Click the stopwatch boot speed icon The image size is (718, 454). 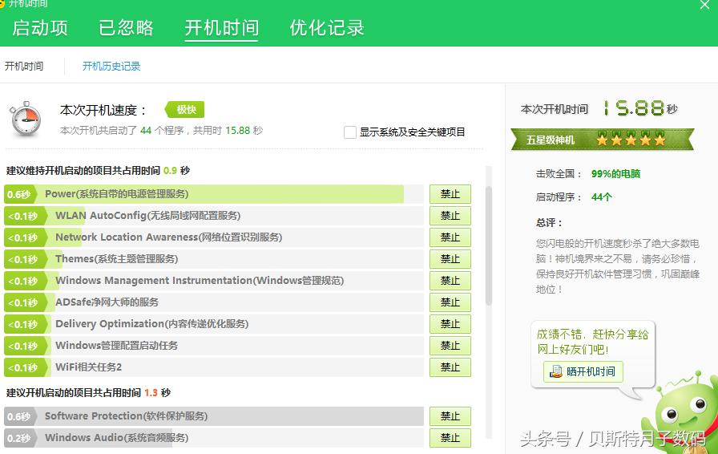[26, 119]
